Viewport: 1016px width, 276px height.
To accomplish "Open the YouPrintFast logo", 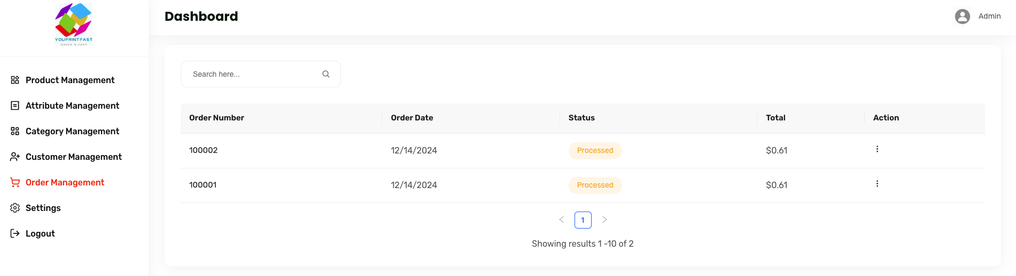I will coord(74,25).
